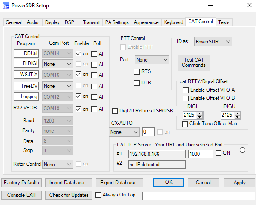Check Enable Offset VFO B

[186, 98]
